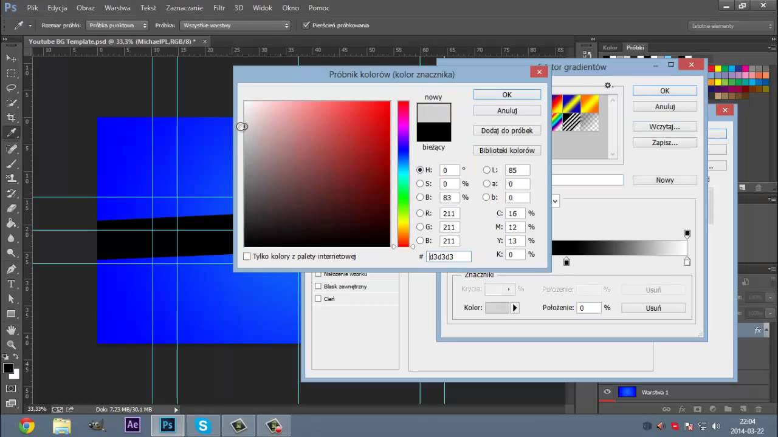Select the Pen tool

11,269
